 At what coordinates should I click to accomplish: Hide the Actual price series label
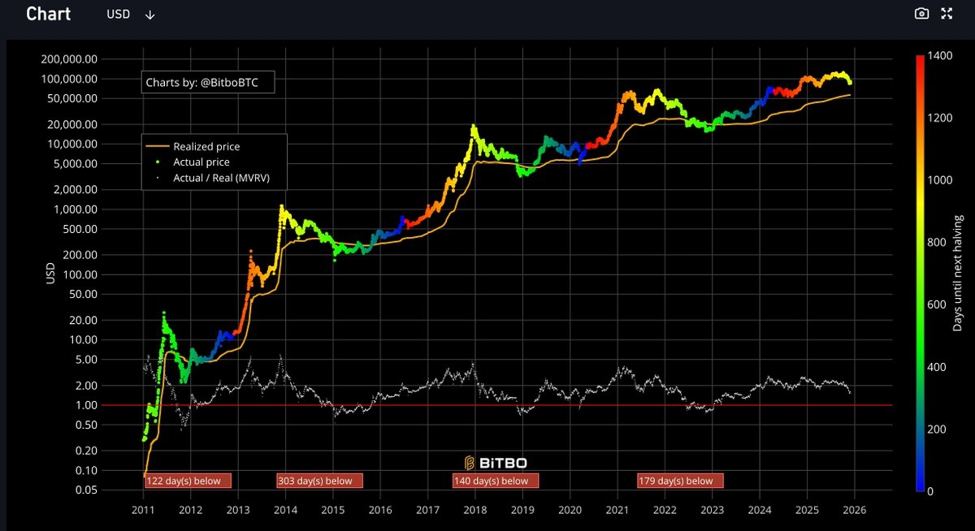point(201,162)
